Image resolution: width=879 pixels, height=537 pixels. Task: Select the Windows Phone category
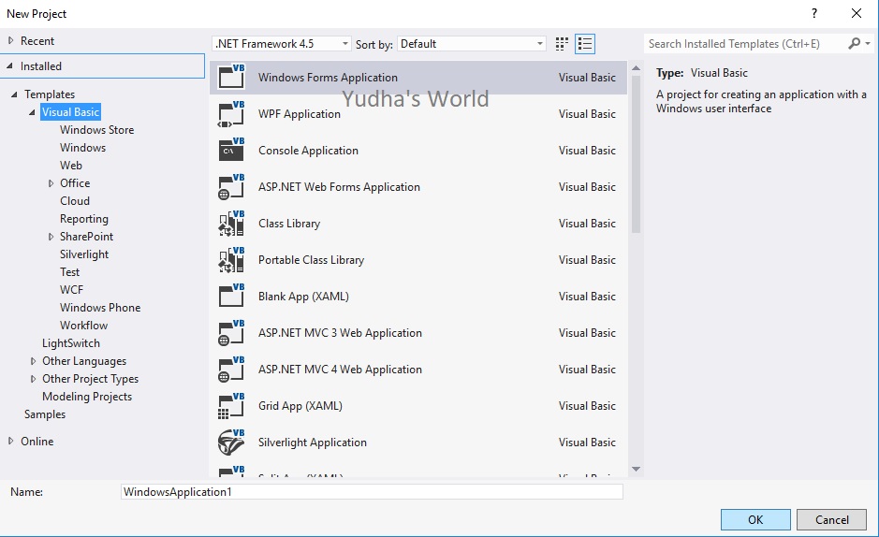click(x=100, y=308)
